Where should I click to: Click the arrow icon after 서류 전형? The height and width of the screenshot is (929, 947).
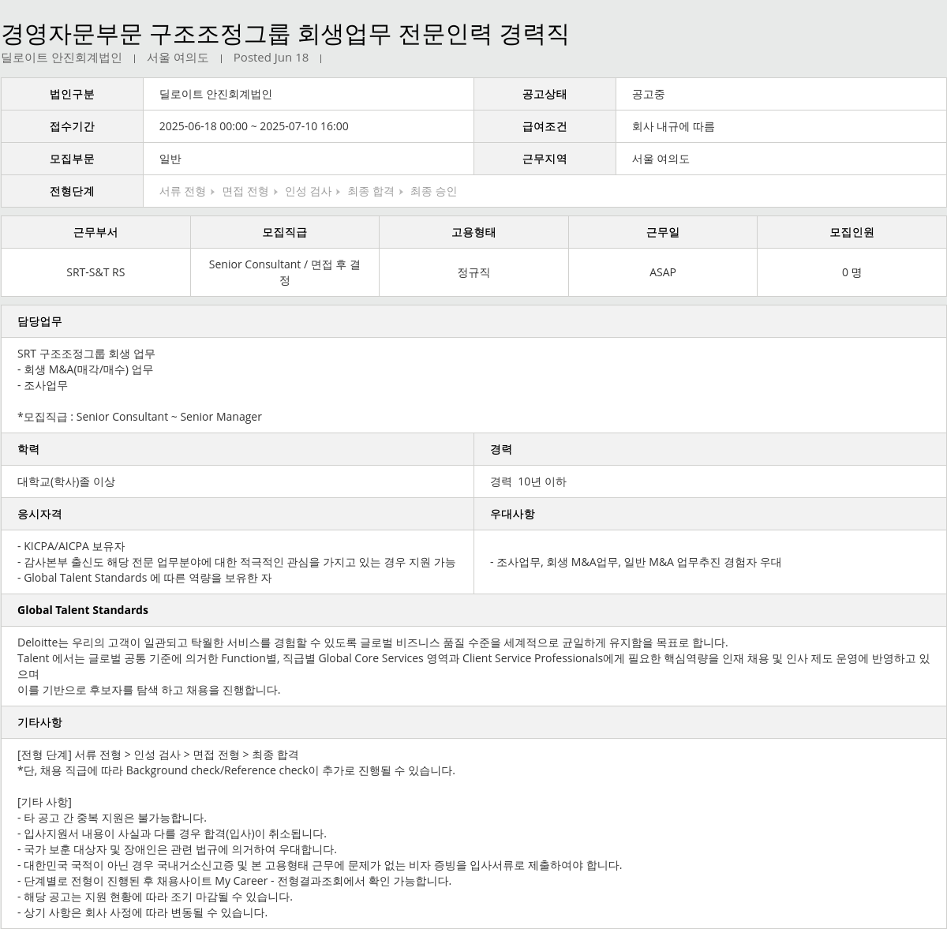(213, 192)
